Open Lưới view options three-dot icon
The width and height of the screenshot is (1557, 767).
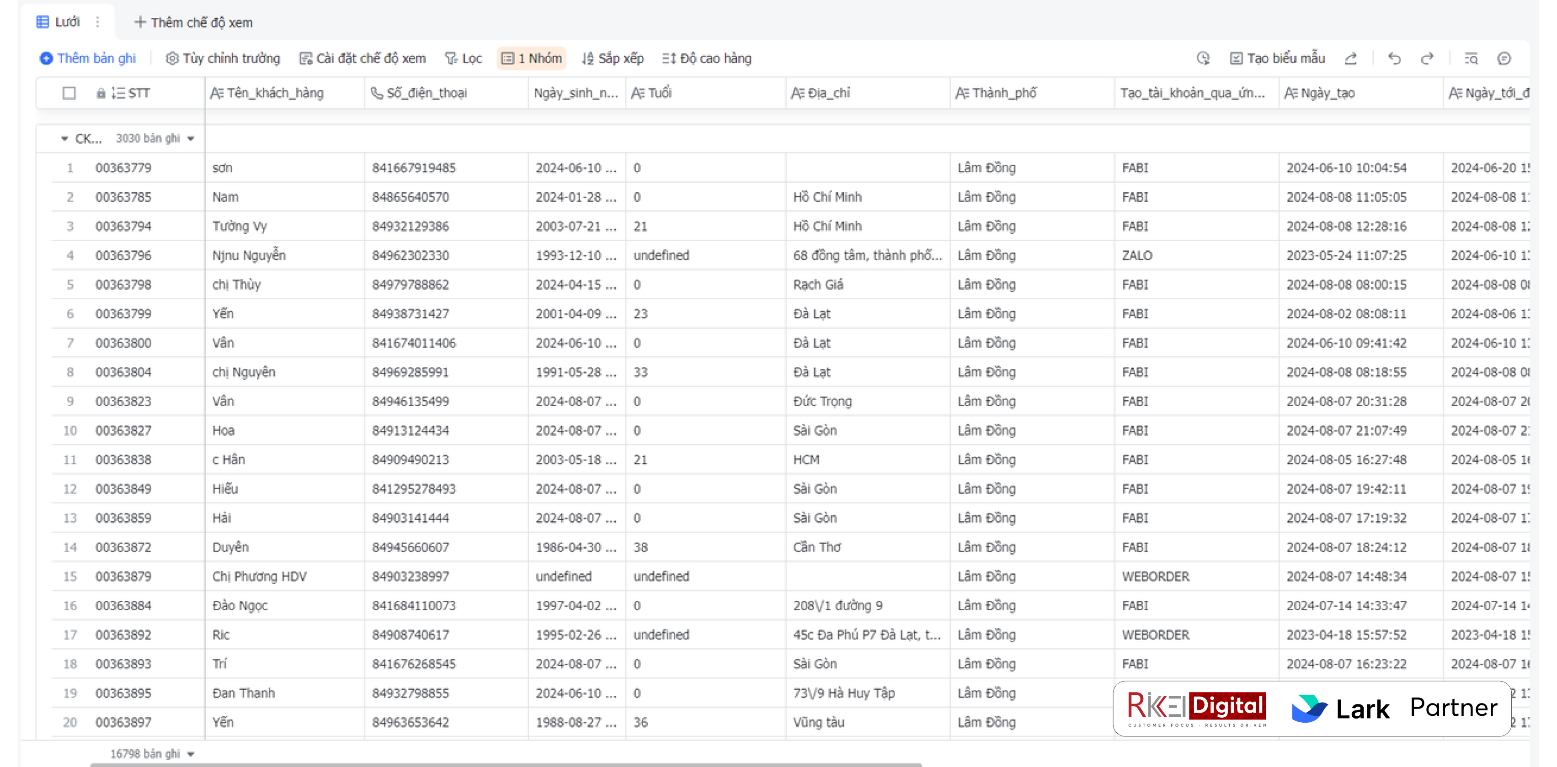(97, 22)
